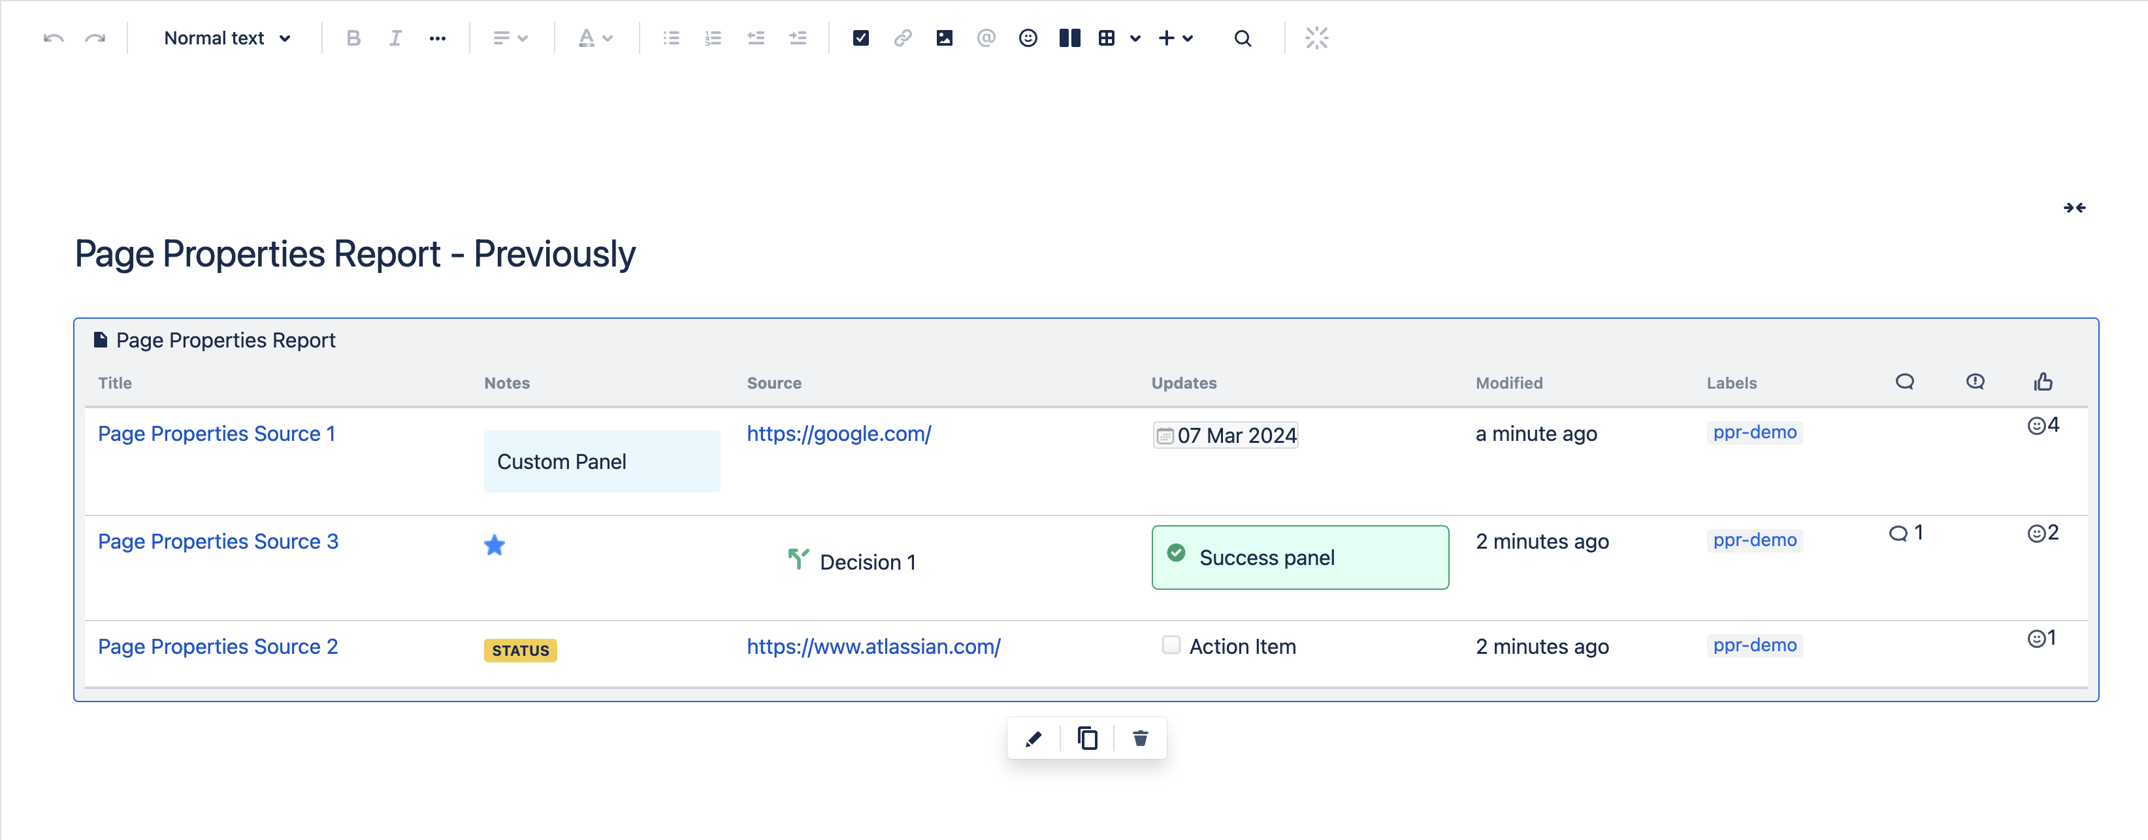
Task: Open the insert plus menu
Action: tap(1176, 39)
